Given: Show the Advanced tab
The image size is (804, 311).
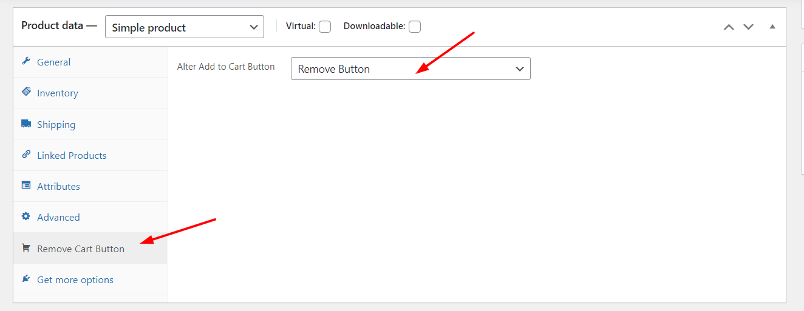Looking at the screenshot, I should 90,217.
